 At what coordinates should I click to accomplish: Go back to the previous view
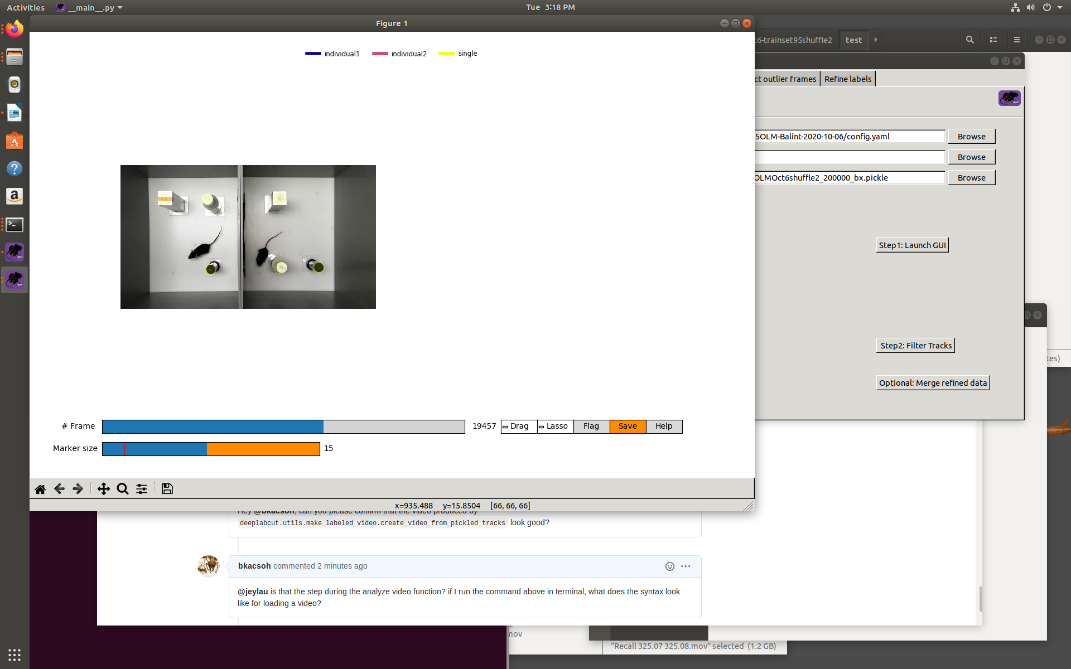tap(59, 489)
